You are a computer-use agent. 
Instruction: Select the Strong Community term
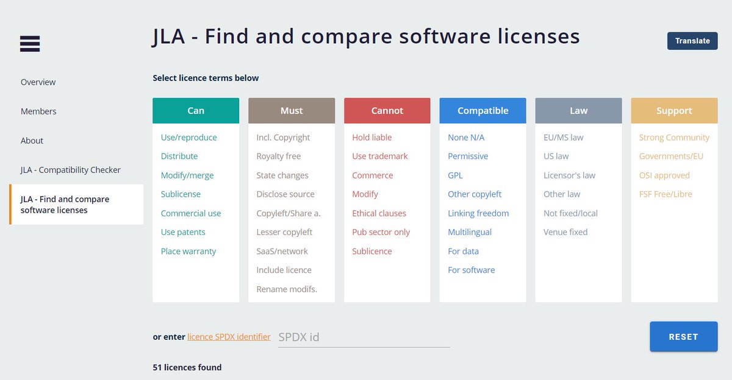[x=674, y=138]
